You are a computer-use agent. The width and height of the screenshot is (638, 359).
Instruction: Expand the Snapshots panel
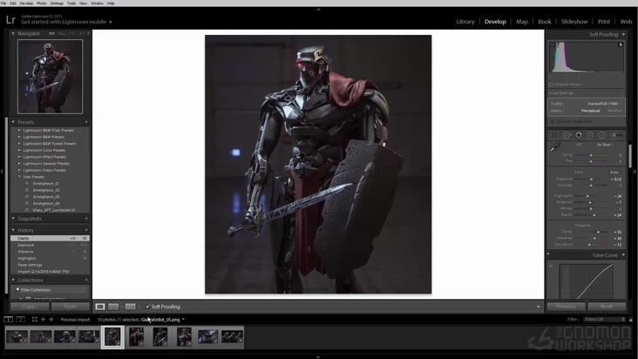13,219
